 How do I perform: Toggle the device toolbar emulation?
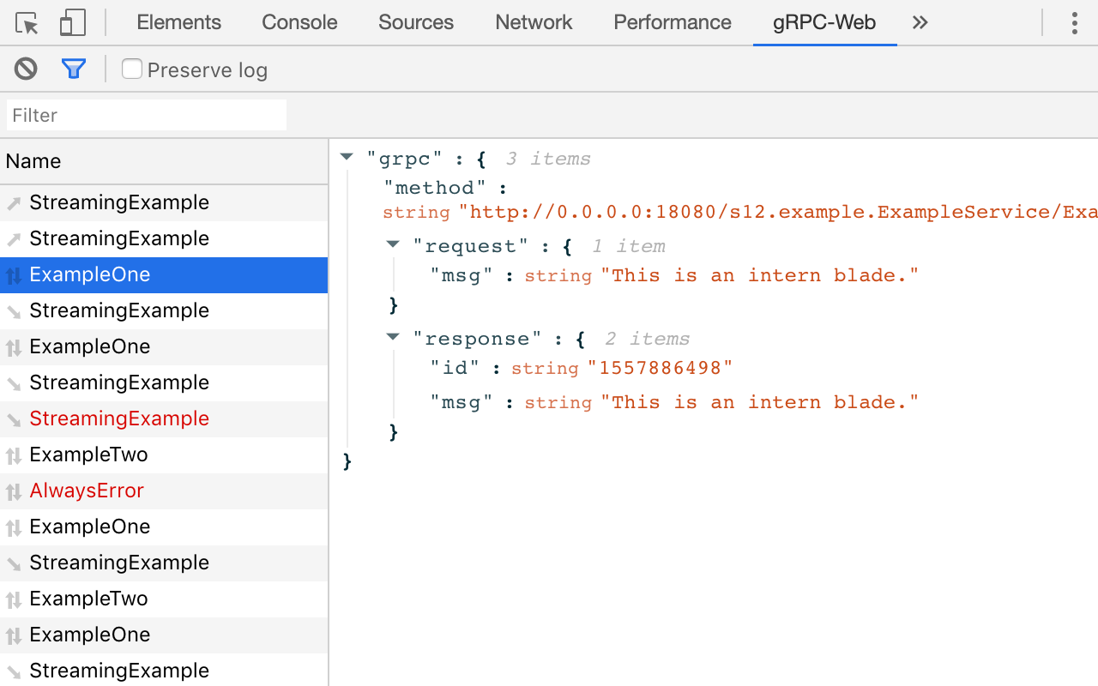pyautogui.click(x=72, y=23)
